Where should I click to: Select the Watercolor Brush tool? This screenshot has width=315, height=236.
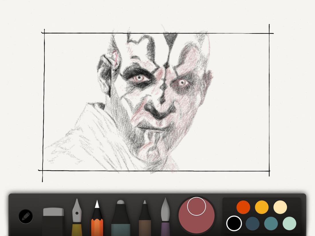pyautogui.click(x=166, y=217)
